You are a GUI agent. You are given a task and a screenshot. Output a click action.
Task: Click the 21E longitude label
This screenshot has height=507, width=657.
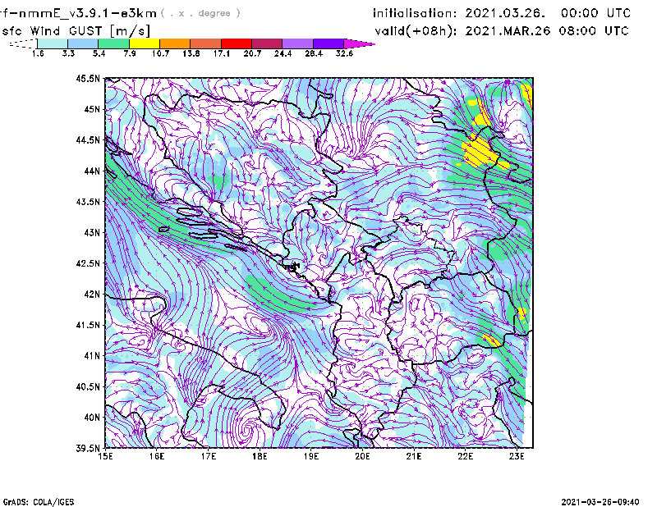414,456
